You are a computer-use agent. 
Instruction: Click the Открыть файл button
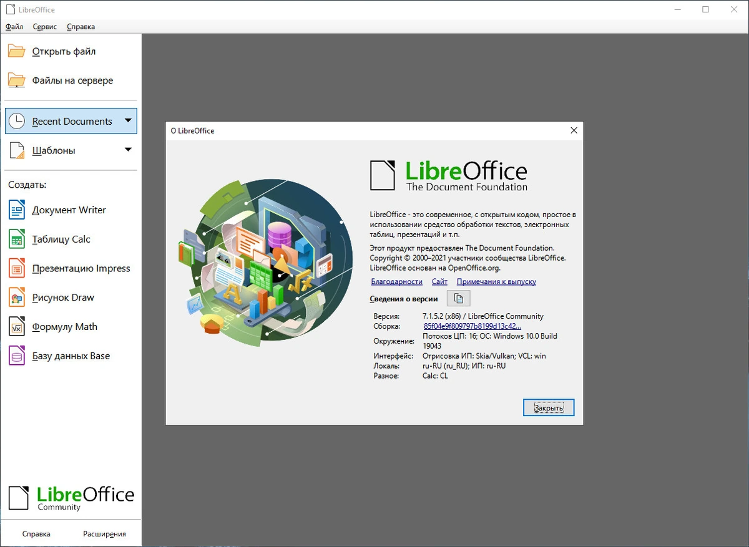(x=71, y=51)
